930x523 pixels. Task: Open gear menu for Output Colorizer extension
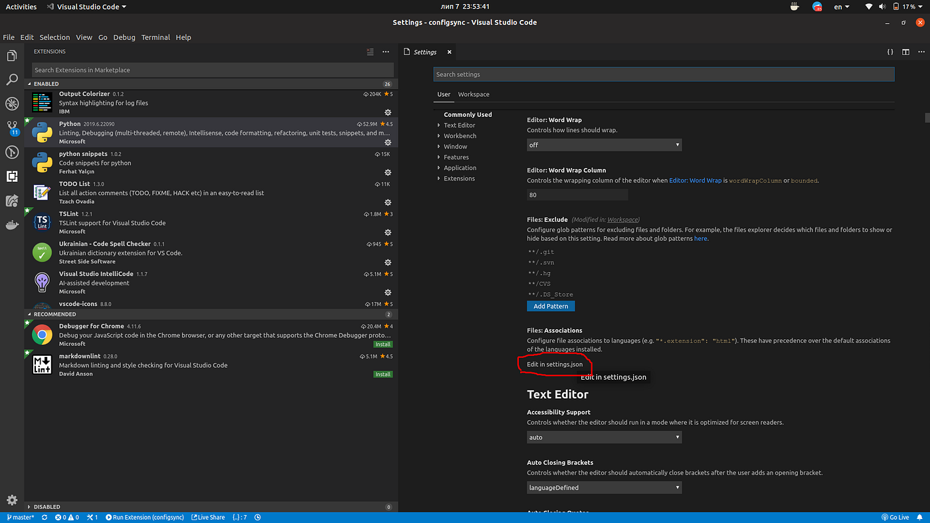388,112
